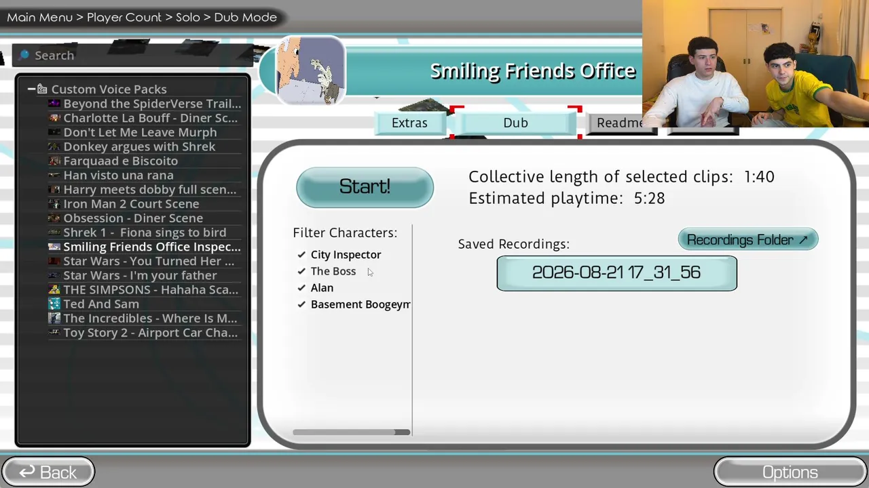This screenshot has height=488, width=869.
Task: Click the Toy Story 2 pack thumbnail icon
Action: pyautogui.click(x=54, y=332)
